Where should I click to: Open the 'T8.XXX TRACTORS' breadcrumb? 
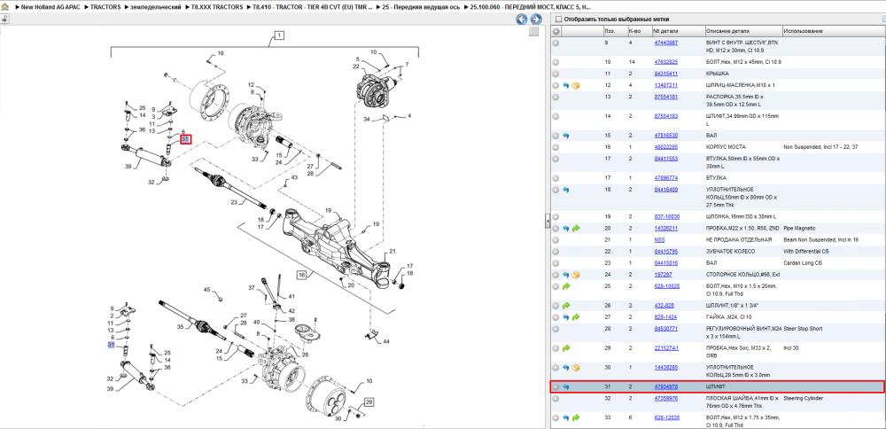click(x=218, y=7)
